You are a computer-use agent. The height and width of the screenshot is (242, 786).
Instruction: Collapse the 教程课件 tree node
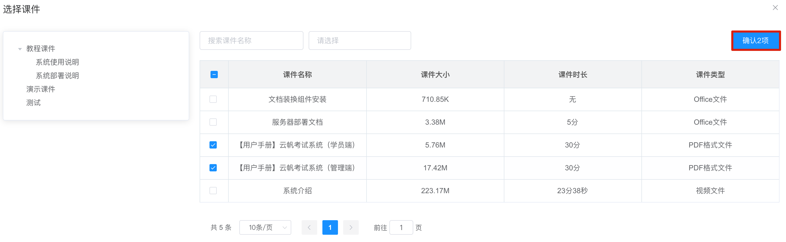pos(20,49)
